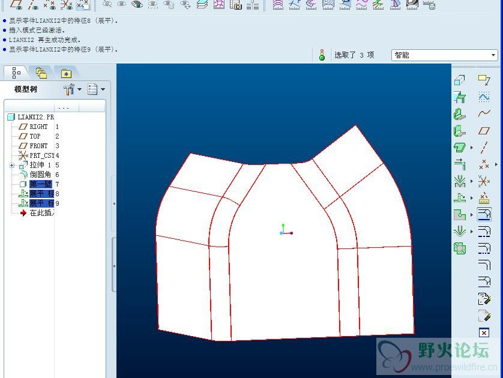Image resolution: width=503 pixels, height=378 pixels.
Task: Click the first pink curvature analysis icon
Action: [278, 4]
